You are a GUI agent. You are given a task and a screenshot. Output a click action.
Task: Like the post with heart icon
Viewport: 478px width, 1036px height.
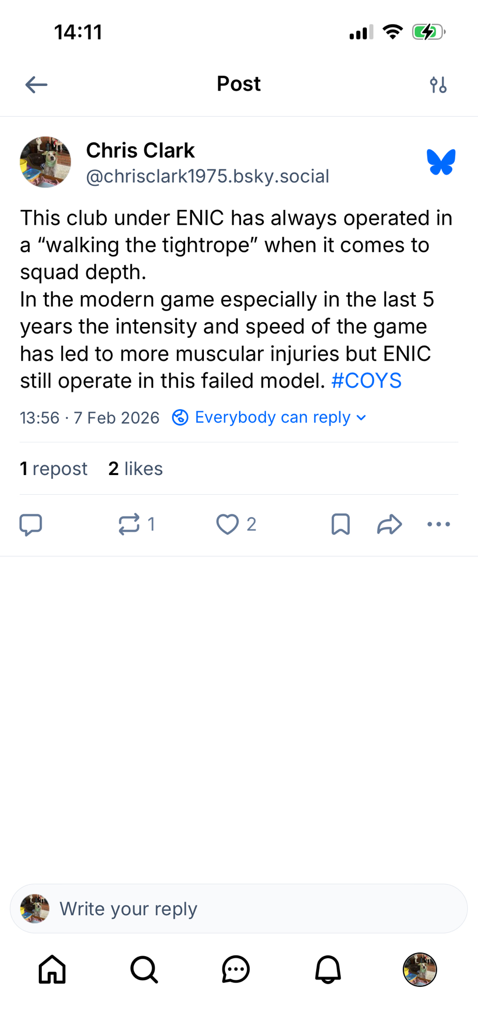tap(228, 524)
